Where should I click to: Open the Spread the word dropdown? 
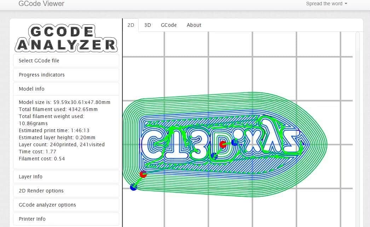point(326,4)
